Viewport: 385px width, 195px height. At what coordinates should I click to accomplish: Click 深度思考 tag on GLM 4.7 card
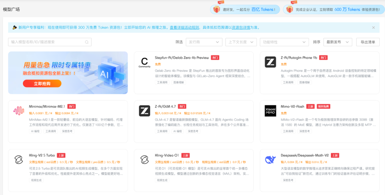pyautogui.click(x=193, y=131)
